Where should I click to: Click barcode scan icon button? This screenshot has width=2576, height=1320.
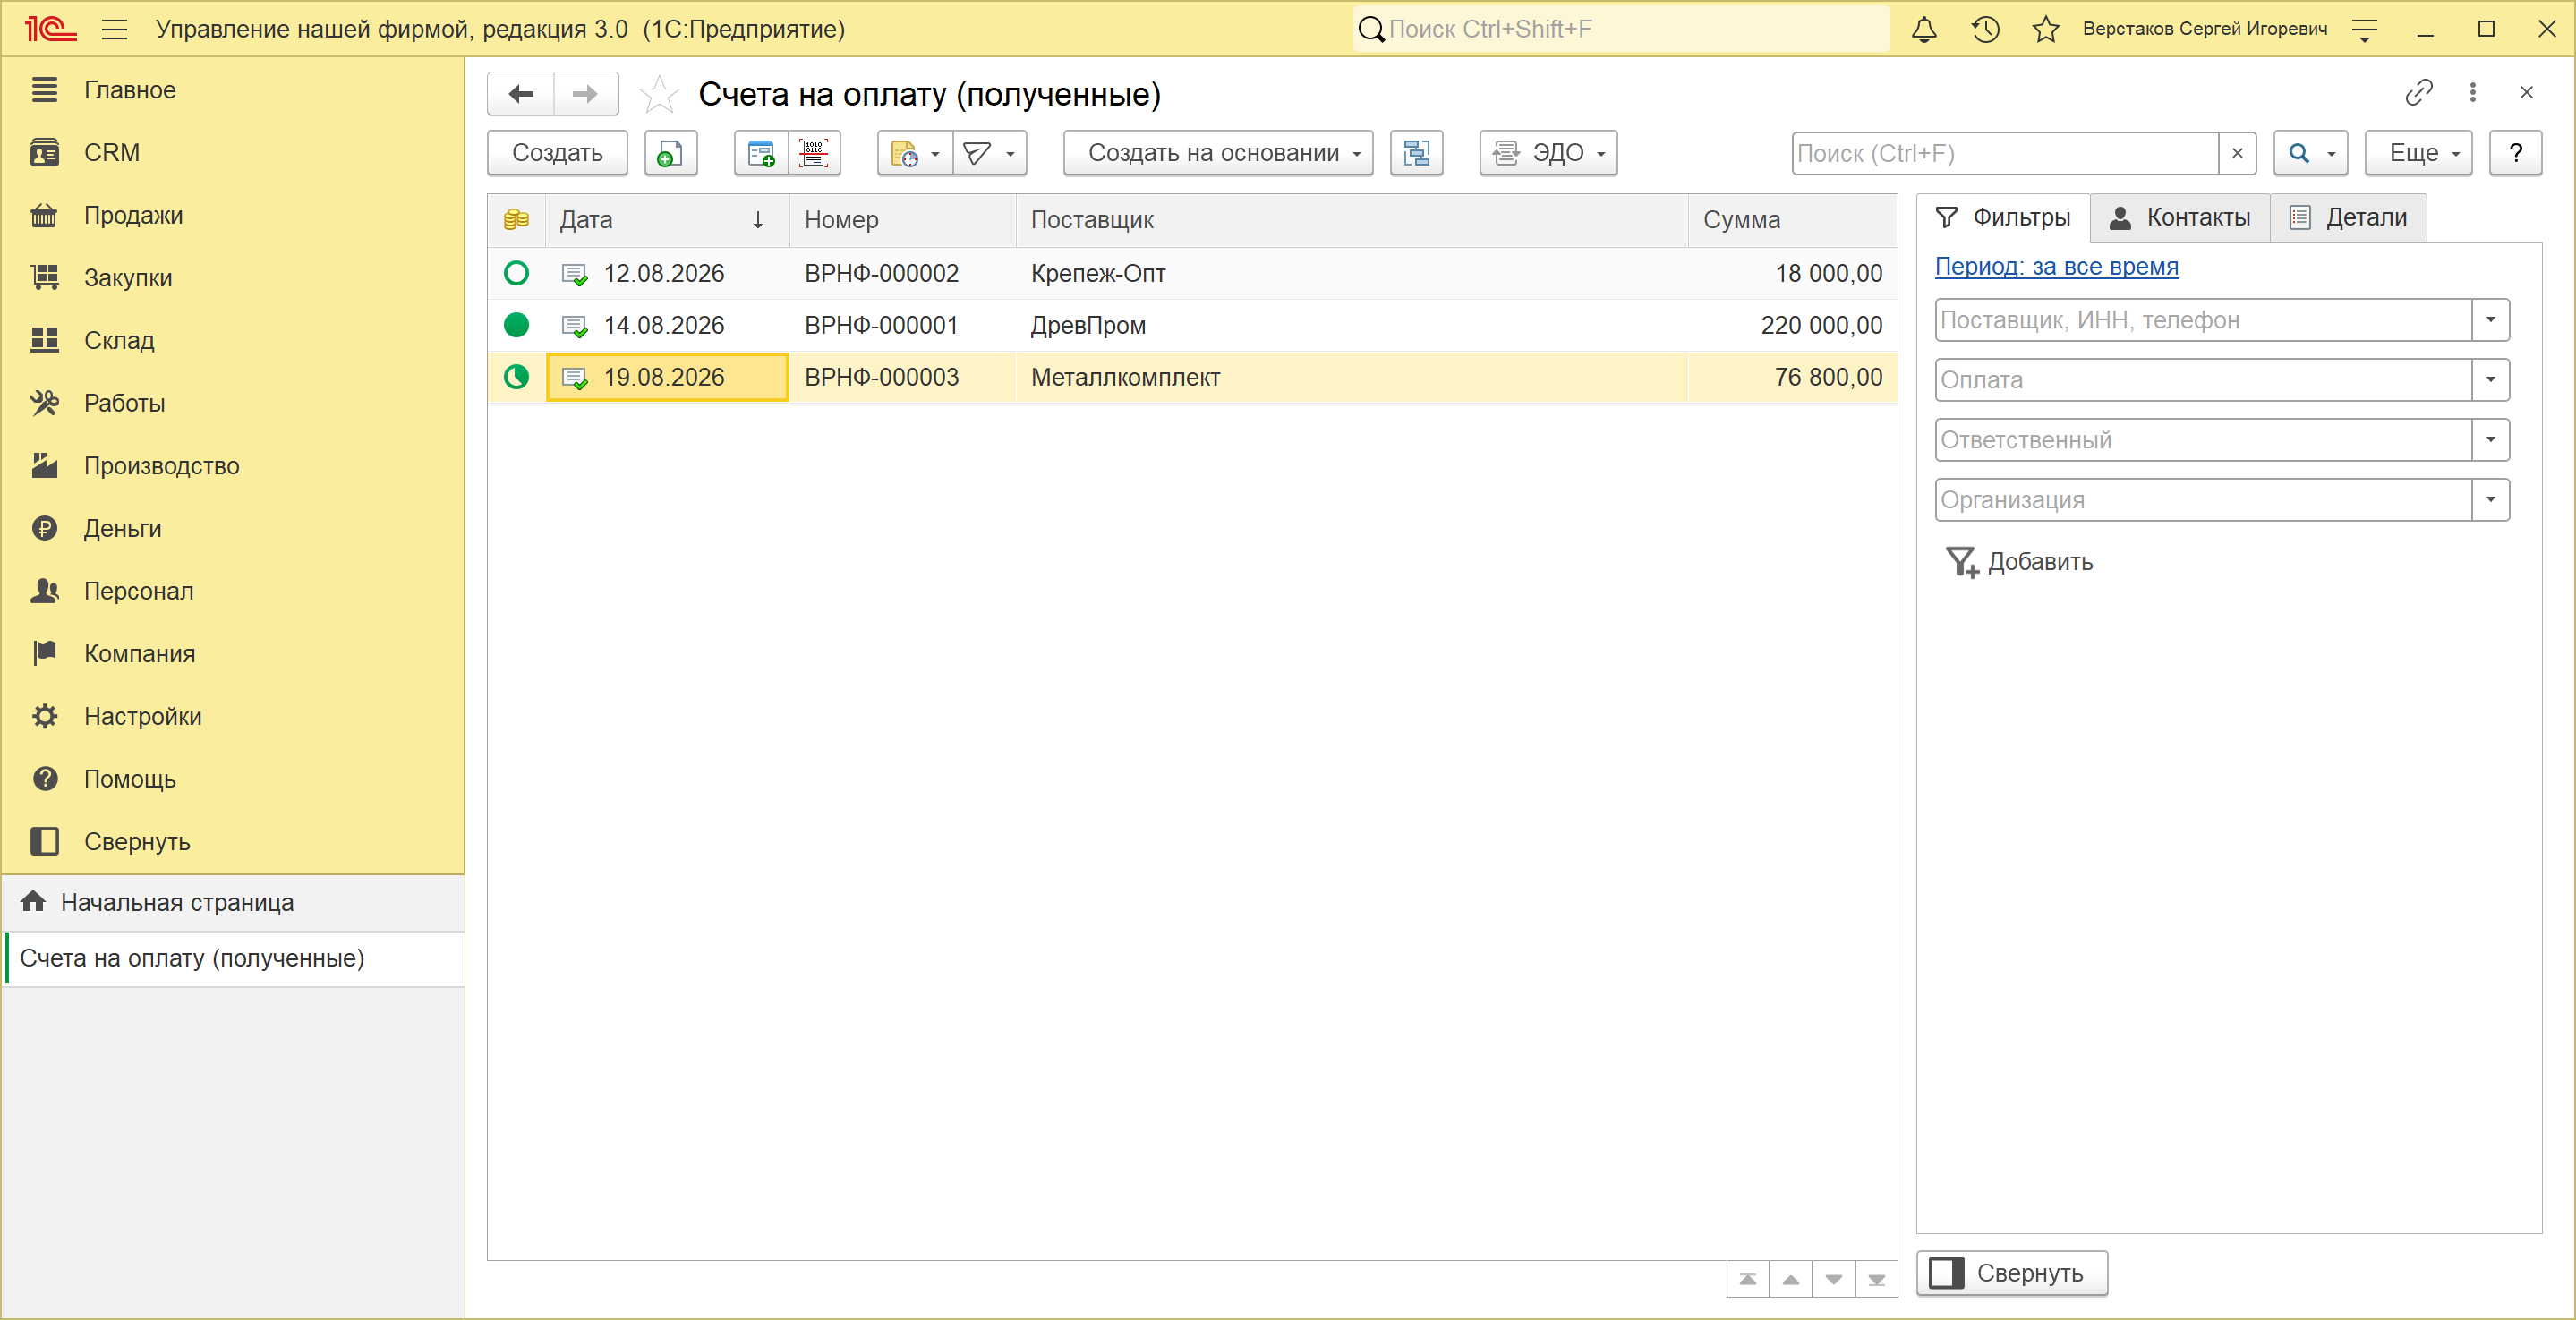click(x=814, y=153)
